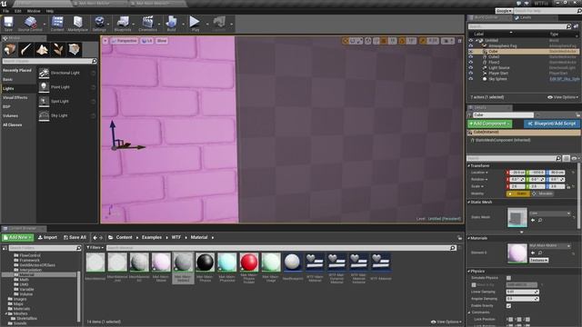The image size is (582, 327).
Task: Click the Launch toolbar icon
Action: tap(219, 24)
